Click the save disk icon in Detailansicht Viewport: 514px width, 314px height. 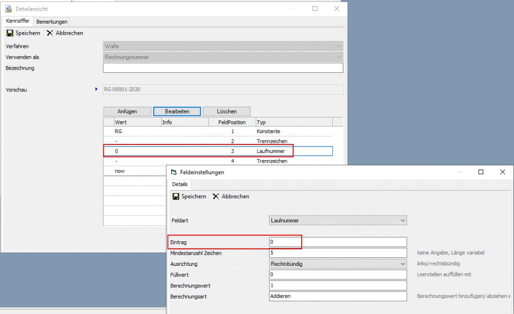pos(10,33)
